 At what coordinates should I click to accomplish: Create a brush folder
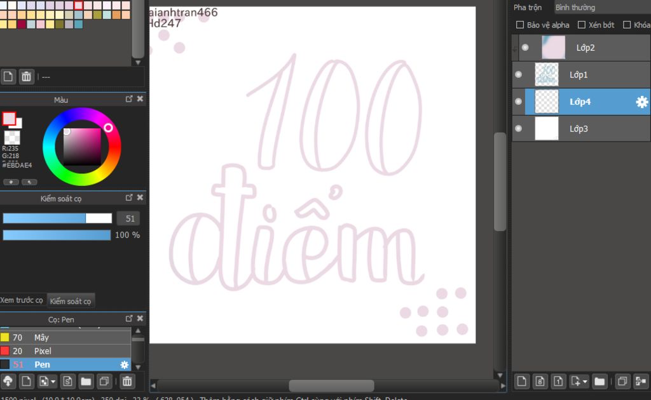pos(86,381)
